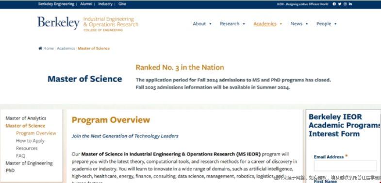Image resolution: width=381 pixels, height=183 pixels.
Task: Focus the Email Address input field
Action: 345,166
